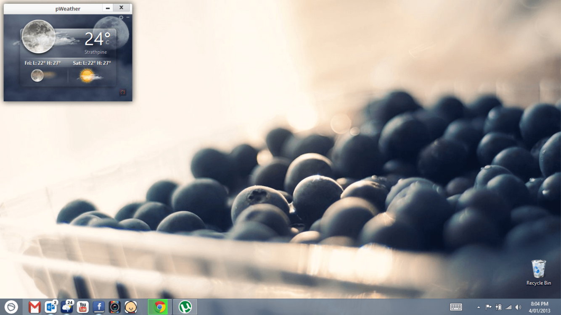Switch to the uTorrent taskbar window
Viewport: 561px width, 315px height.
pos(185,307)
